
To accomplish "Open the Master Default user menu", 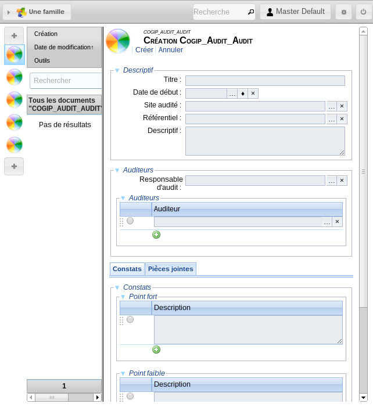I will click(x=295, y=12).
